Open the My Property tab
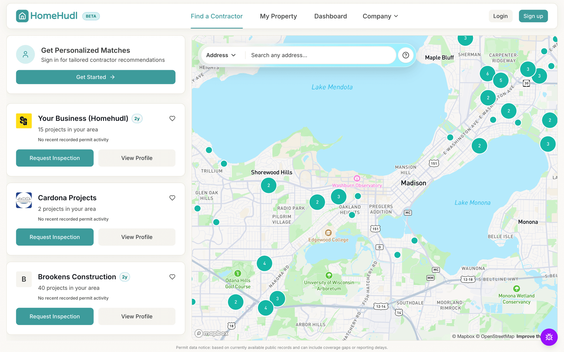Viewport: 564px width, 352px height. (278, 16)
